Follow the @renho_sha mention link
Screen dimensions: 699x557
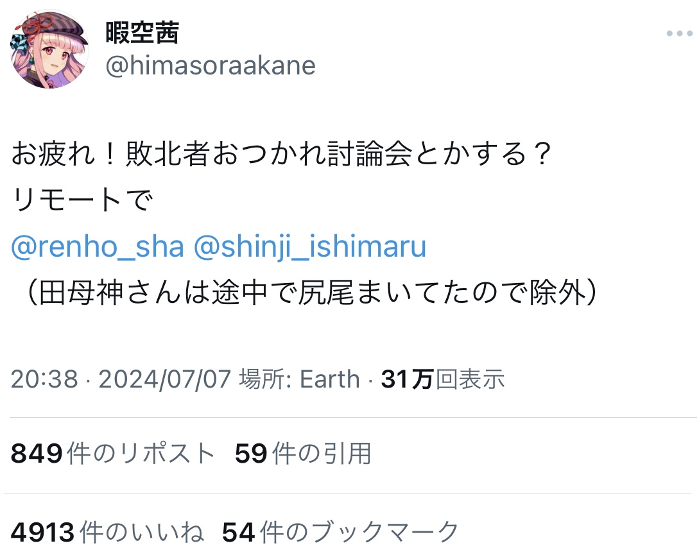(98, 247)
